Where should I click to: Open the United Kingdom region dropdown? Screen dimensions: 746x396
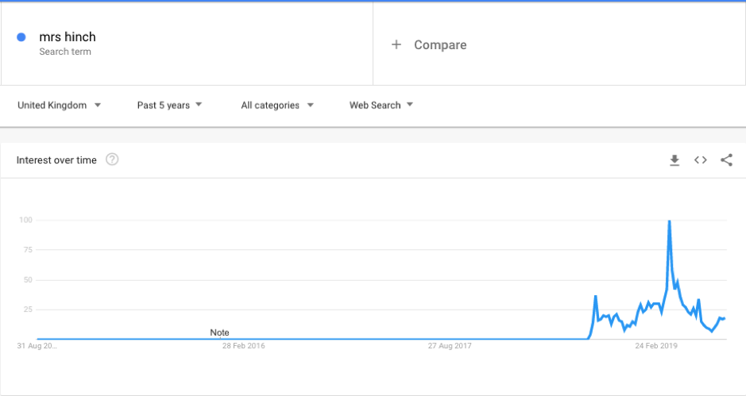point(59,105)
